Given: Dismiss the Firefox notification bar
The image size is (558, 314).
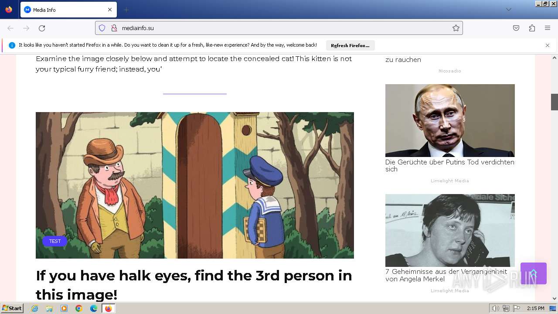Looking at the screenshot, I should 548,45.
